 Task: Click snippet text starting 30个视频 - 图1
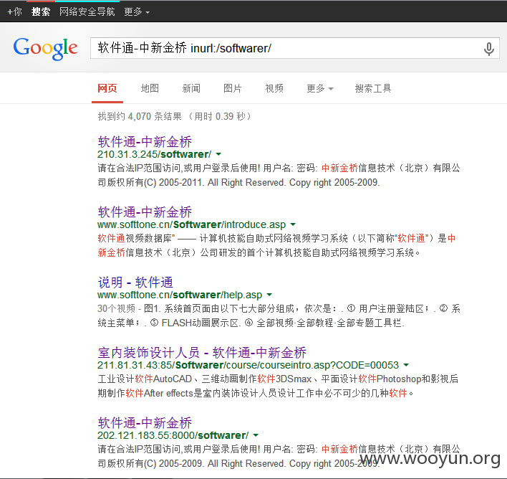(279, 316)
